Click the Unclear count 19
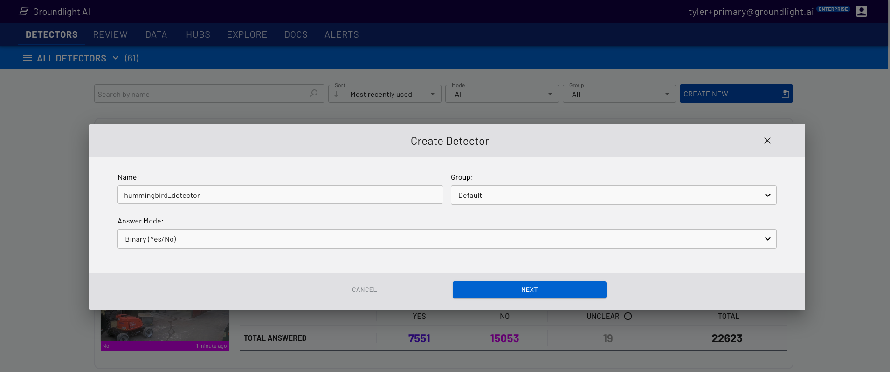This screenshot has height=372, width=890. [608, 338]
